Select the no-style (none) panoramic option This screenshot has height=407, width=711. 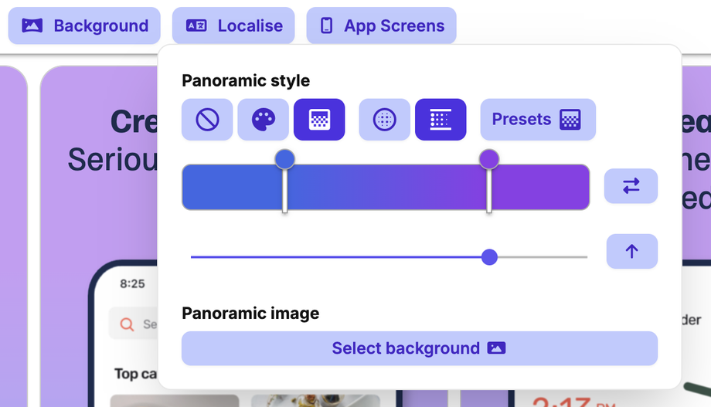pyautogui.click(x=207, y=120)
